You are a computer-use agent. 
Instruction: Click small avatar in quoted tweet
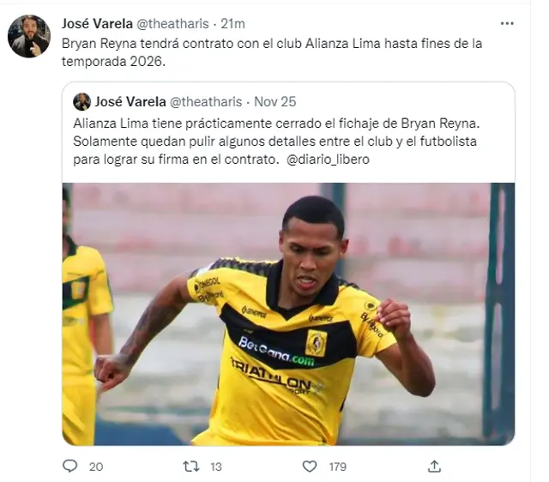82,102
